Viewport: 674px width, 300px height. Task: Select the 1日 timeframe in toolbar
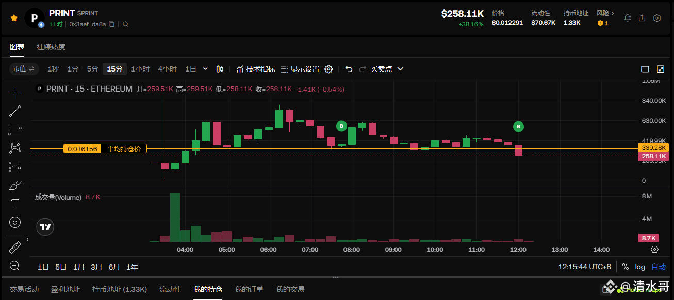coord(190,69)
